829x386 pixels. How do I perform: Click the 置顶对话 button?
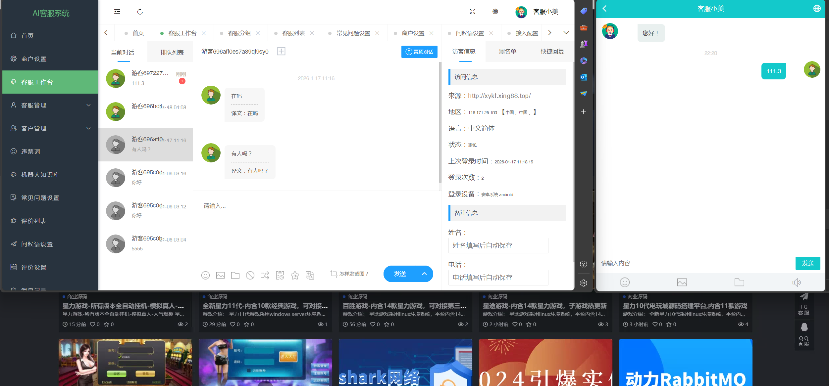coord(419,52)
